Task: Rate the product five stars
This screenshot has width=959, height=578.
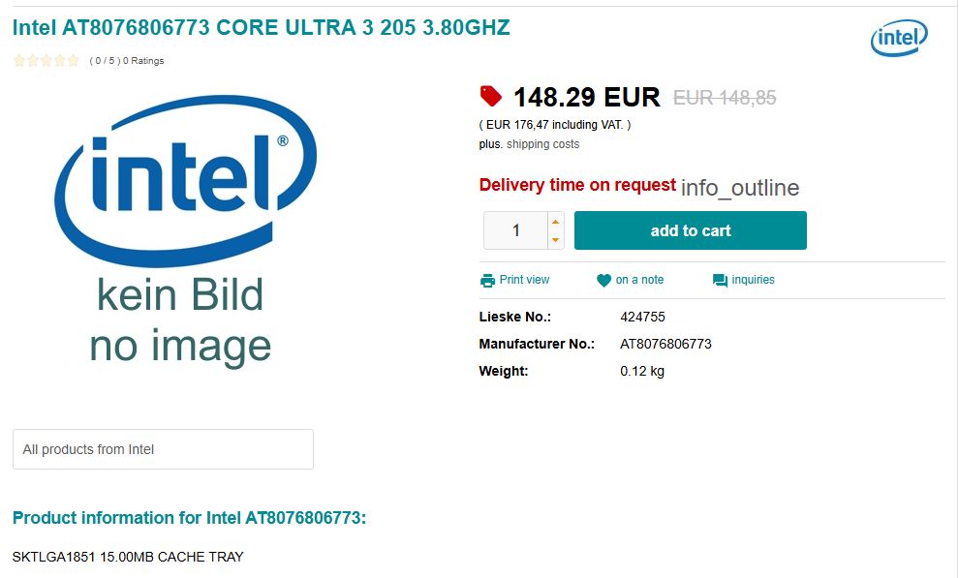Action: coord(72,60)
